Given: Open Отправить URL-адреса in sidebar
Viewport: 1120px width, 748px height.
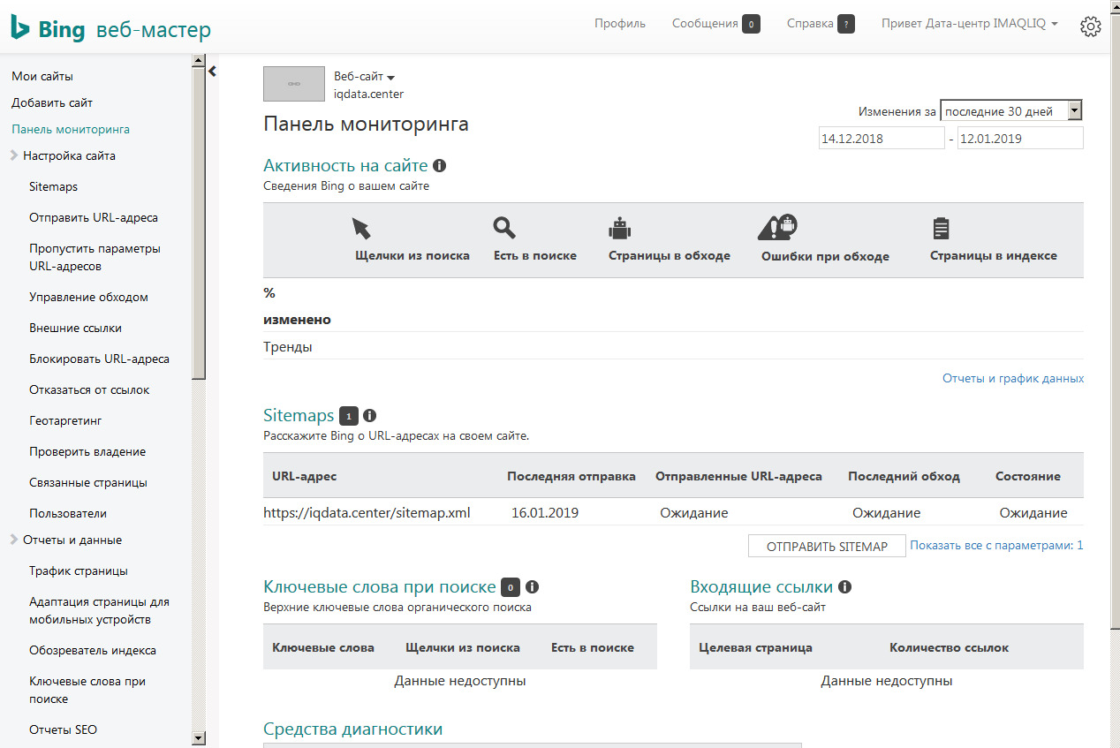Looking at the screenshot, I should tap(94, 217).
